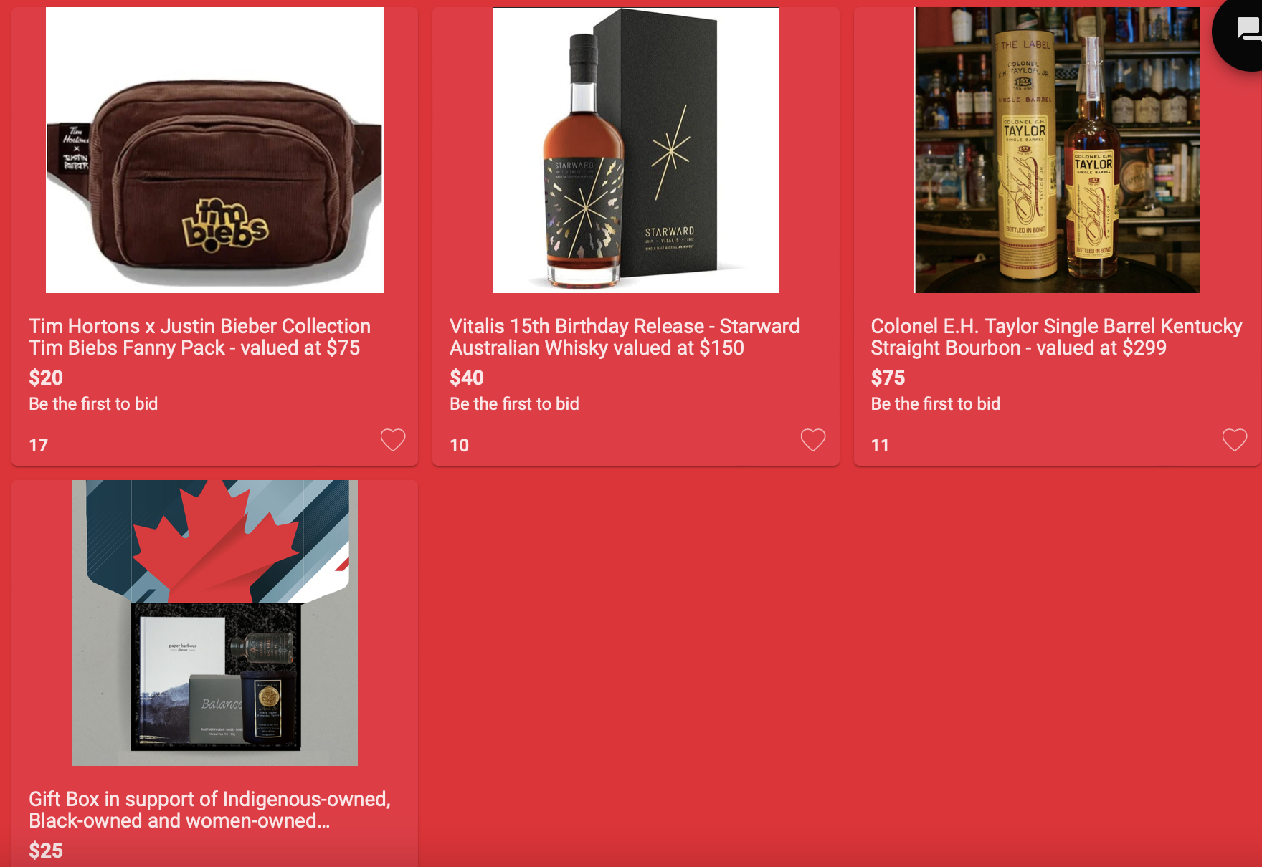Select the $20 starting bid price
This screenshot has height=867, width=1262.
tap(46, 378)
